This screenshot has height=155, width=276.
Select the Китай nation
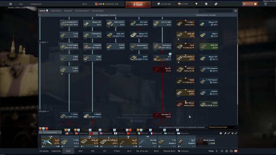131,133
